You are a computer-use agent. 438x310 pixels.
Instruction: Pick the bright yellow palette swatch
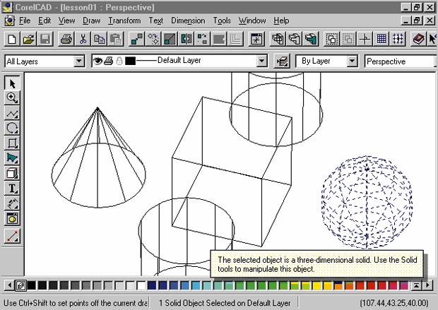[316, 285]
